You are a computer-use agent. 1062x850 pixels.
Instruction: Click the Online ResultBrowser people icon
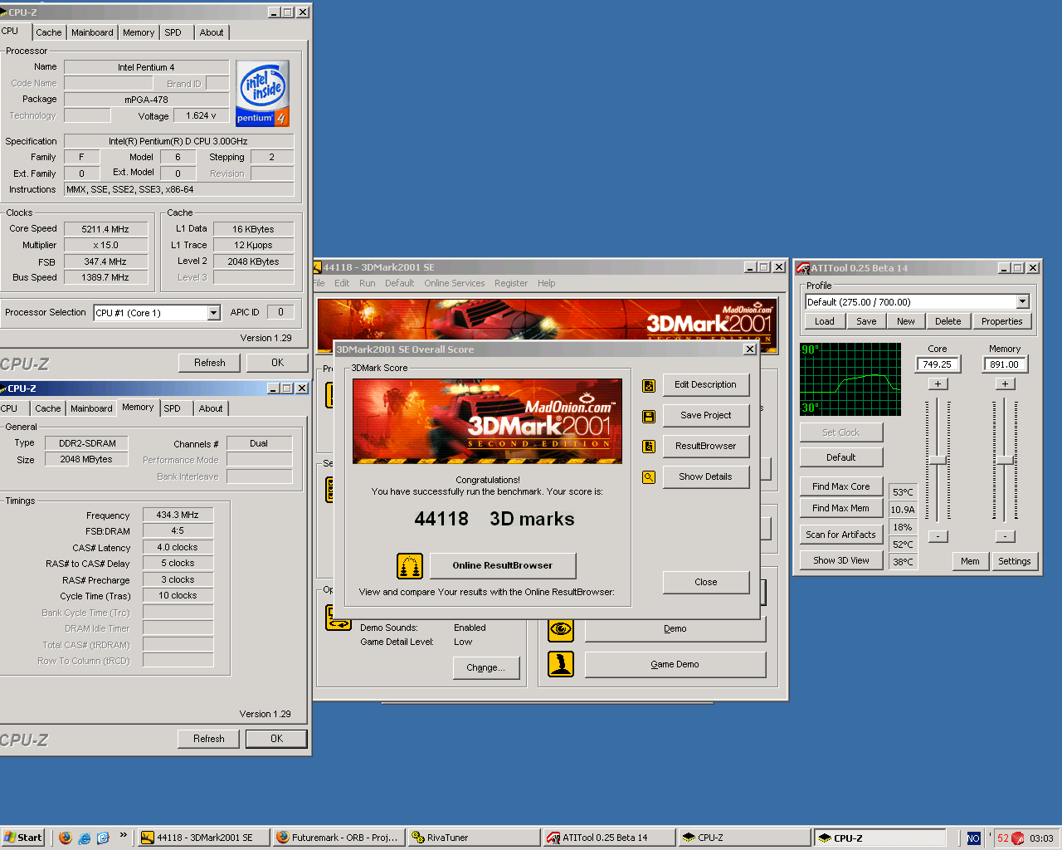(x=410, y=566)
